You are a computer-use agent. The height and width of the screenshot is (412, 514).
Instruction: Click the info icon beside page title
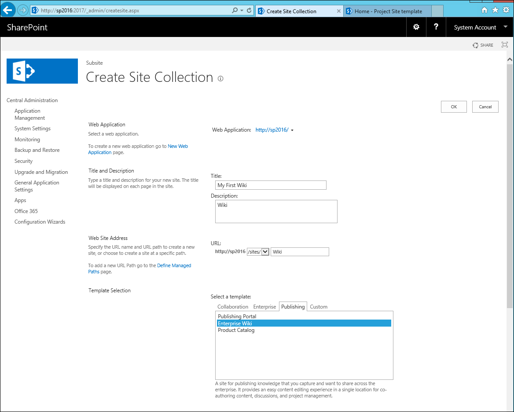click(220, 78)
